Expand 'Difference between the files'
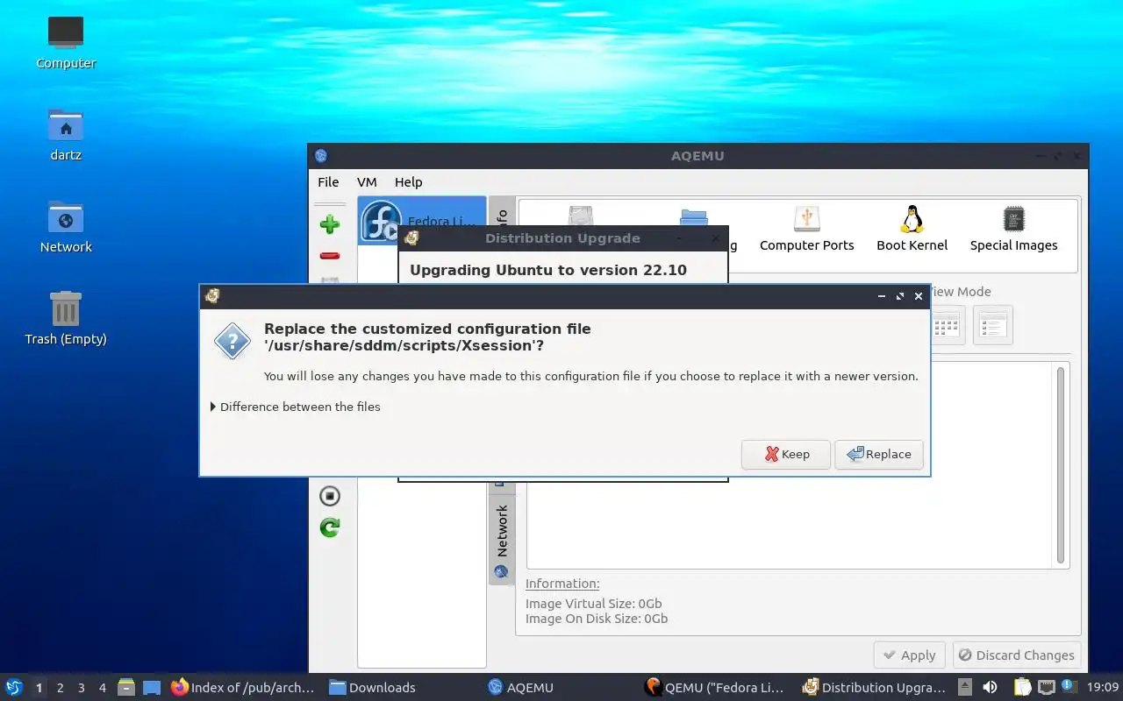Screen dimensions: 1123x701 pyautogui.click(x=296, y=407)
